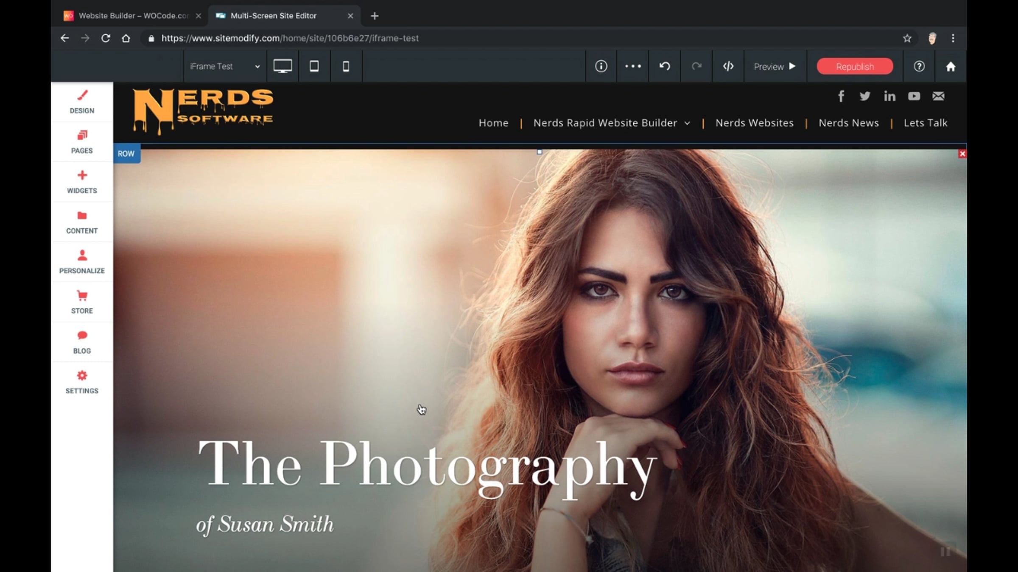Open the three-dots more options menu
This screenshot has width=1018, height=572.
pyautogui.click(x=633, y=66)
